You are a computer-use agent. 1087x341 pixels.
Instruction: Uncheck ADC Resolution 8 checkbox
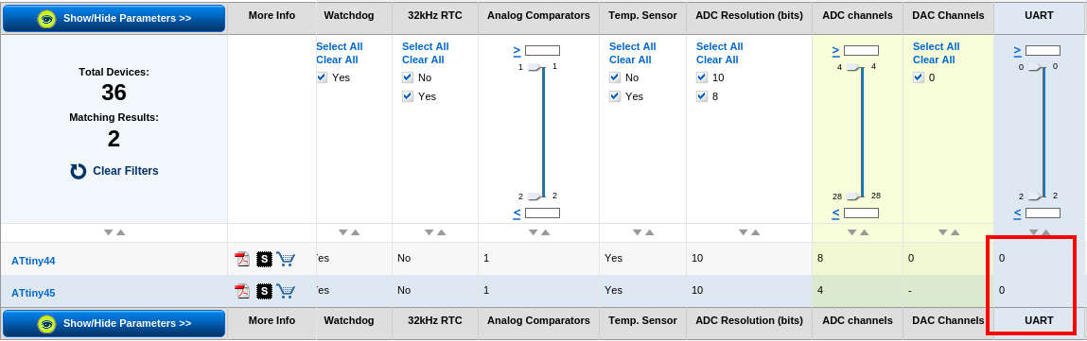click(x=702, y=96)
